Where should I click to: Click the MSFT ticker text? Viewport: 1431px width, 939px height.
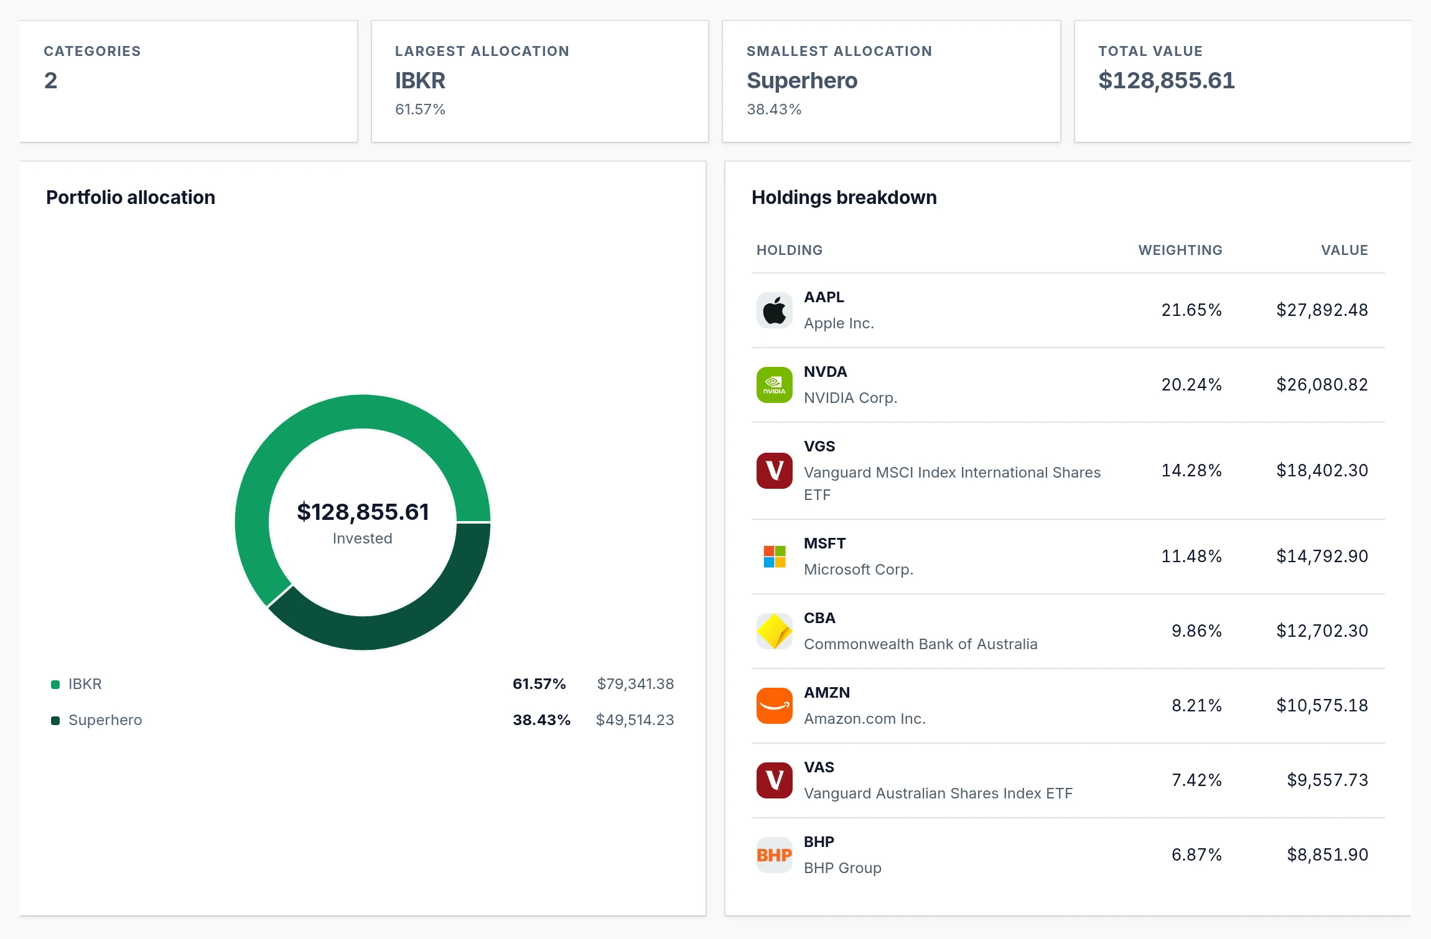(x=824, y=544)
